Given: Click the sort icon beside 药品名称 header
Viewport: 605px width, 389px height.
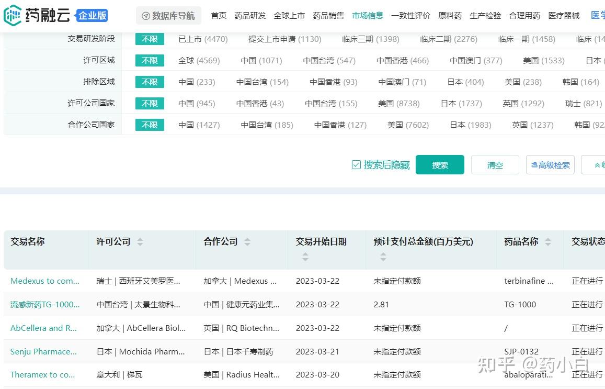Looking at the screenshot, I should pos(548,242).
